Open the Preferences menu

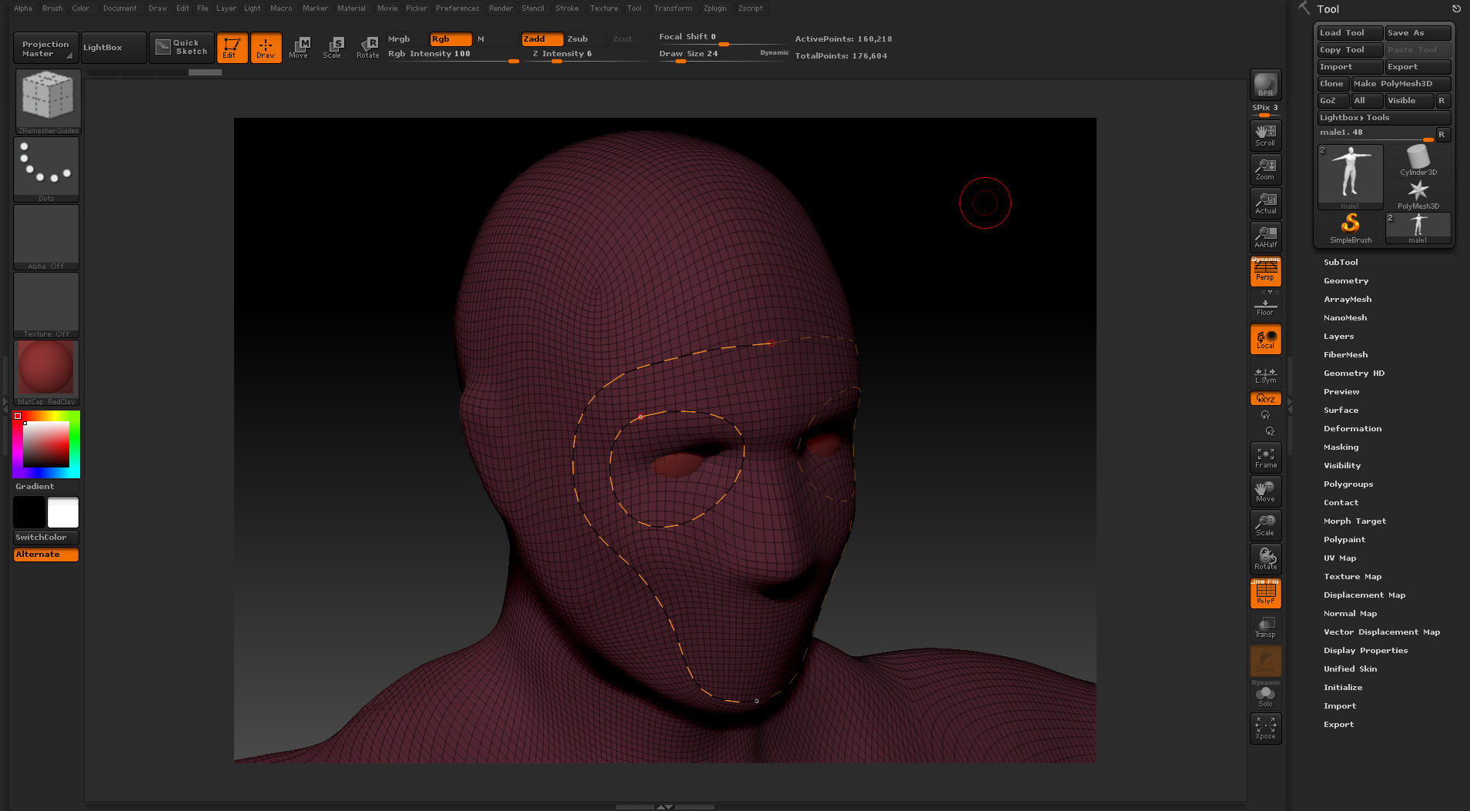[457, 8]
